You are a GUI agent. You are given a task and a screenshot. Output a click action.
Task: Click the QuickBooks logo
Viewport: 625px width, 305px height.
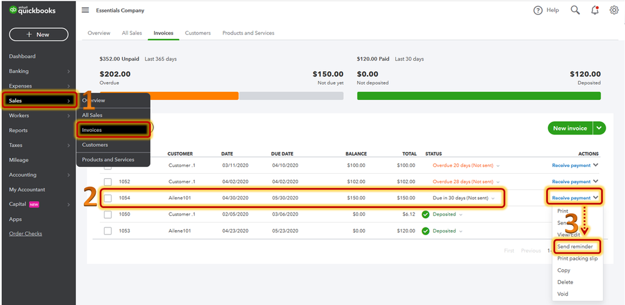[x=33, y=11]
